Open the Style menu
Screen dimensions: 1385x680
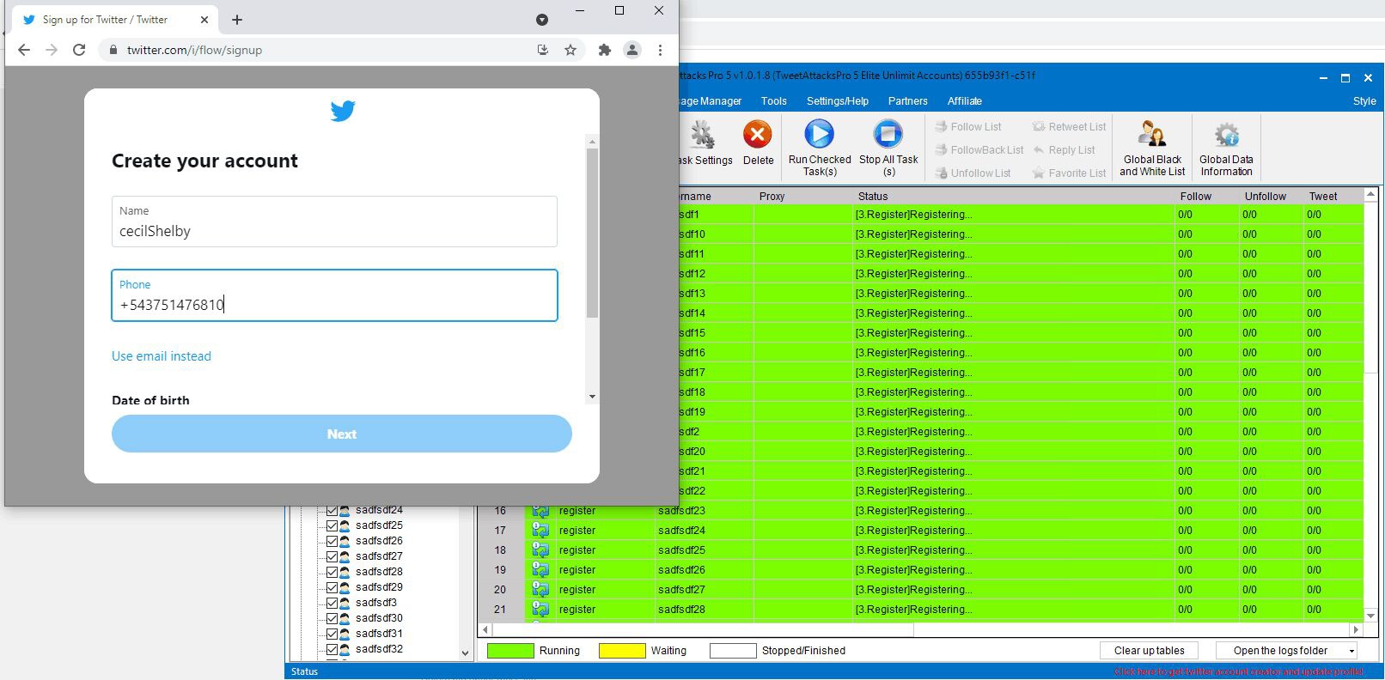tap(1364, 101)
